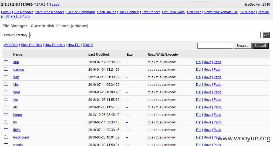Select the folder icon in the bin row

6,84
